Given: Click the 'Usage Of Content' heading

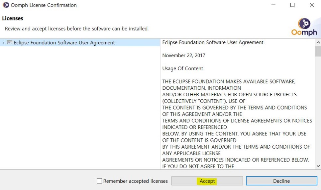Looking at the screenshot, I should point(183,69).
